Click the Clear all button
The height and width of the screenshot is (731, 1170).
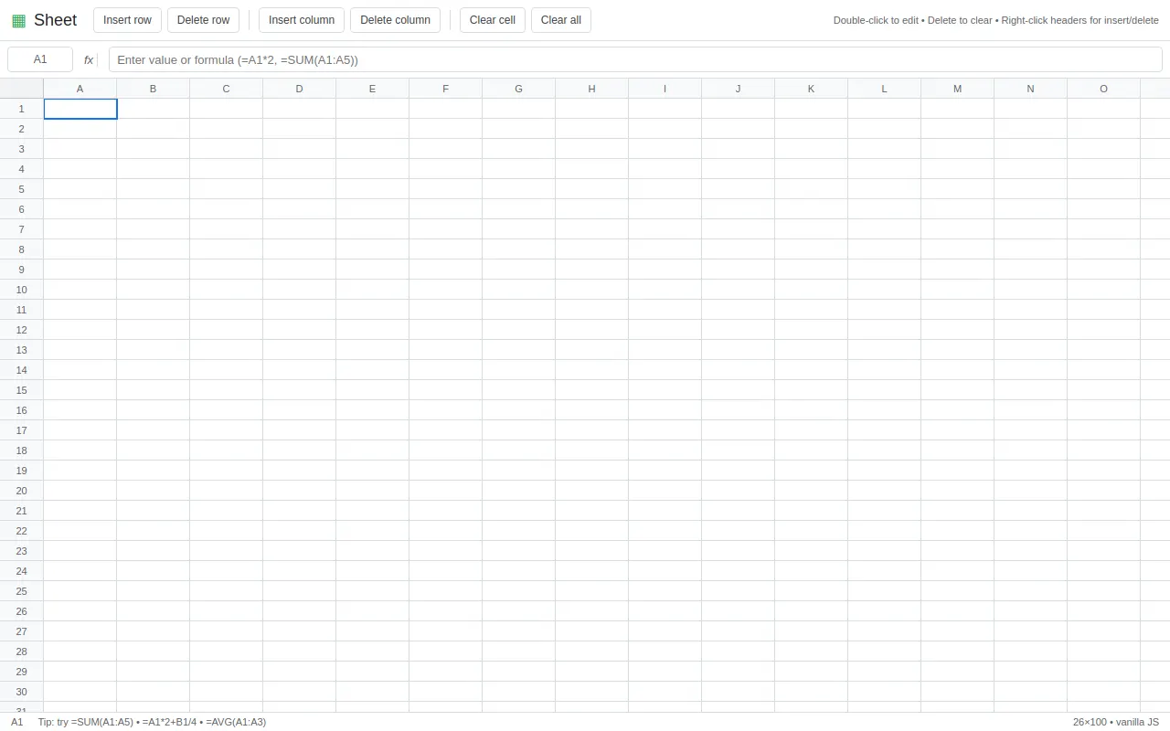[560, 20]
